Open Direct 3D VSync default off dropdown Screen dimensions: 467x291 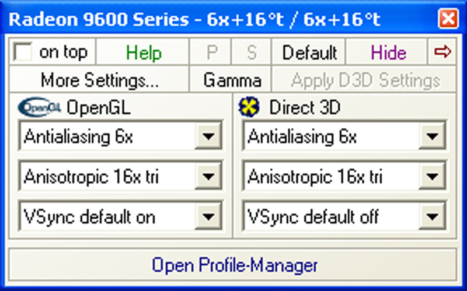point(432,216)
